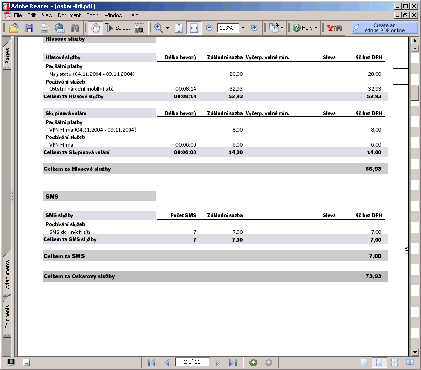
Task: Click the Open file folder icon
Action: tap(14, 28)
